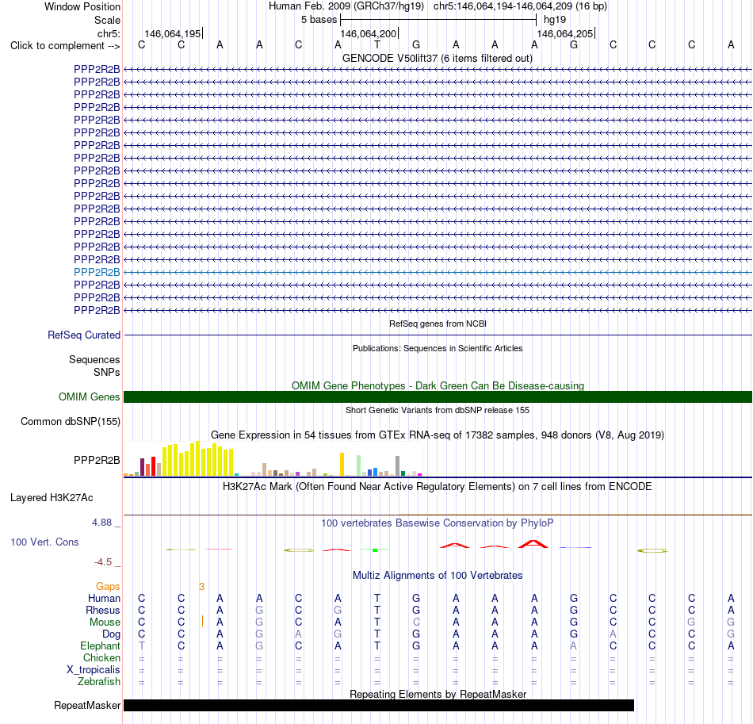Click the tallest red A in PhyloP logo
The image size is (753, 724).
[533, 544]
